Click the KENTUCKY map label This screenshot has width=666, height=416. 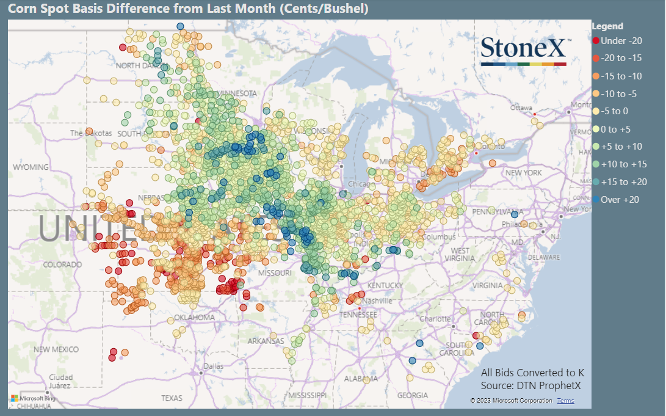pyautogui.click(x=385, y=285)
